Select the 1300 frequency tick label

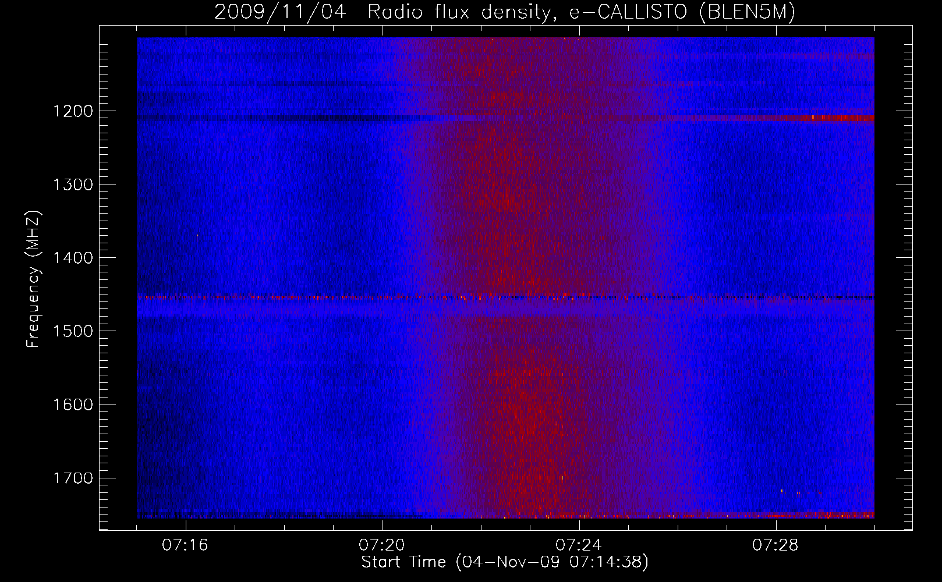(x=73, y=184)
